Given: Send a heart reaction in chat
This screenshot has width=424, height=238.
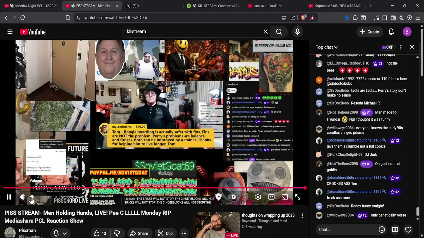Looking at the screenshot, I should click(x=408, y=229).
